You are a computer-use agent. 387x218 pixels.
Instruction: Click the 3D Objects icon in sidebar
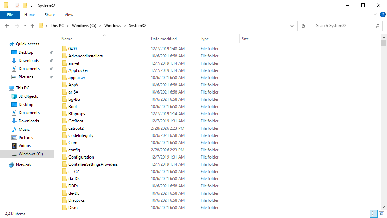(14, 96)
